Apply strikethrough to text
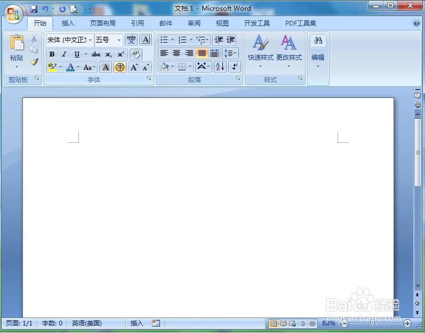The height and width of the screenshot is (333, 425). (95, 54)
